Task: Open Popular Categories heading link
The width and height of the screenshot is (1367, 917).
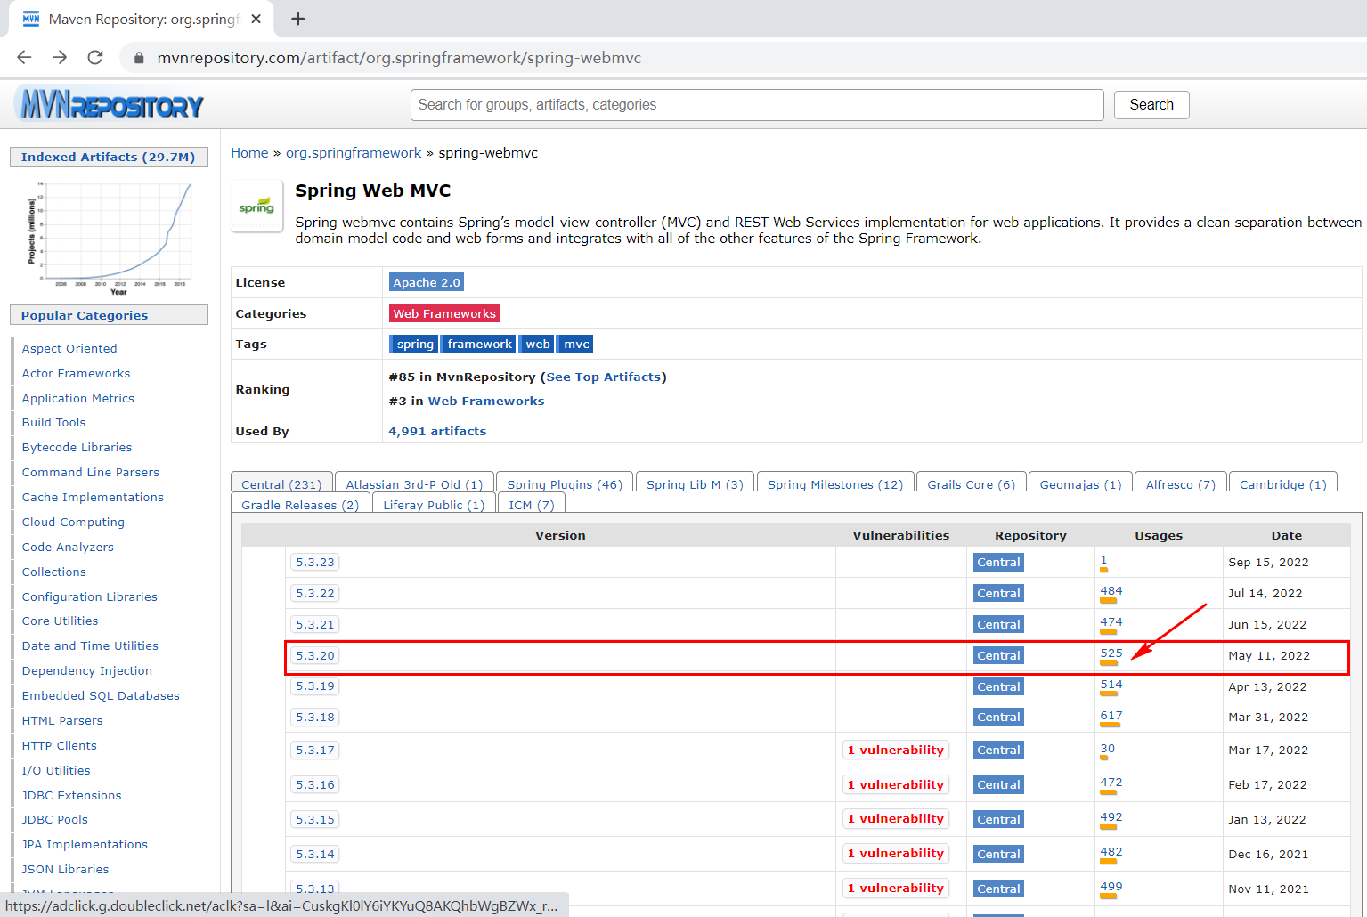Action: tap(85, 316)
